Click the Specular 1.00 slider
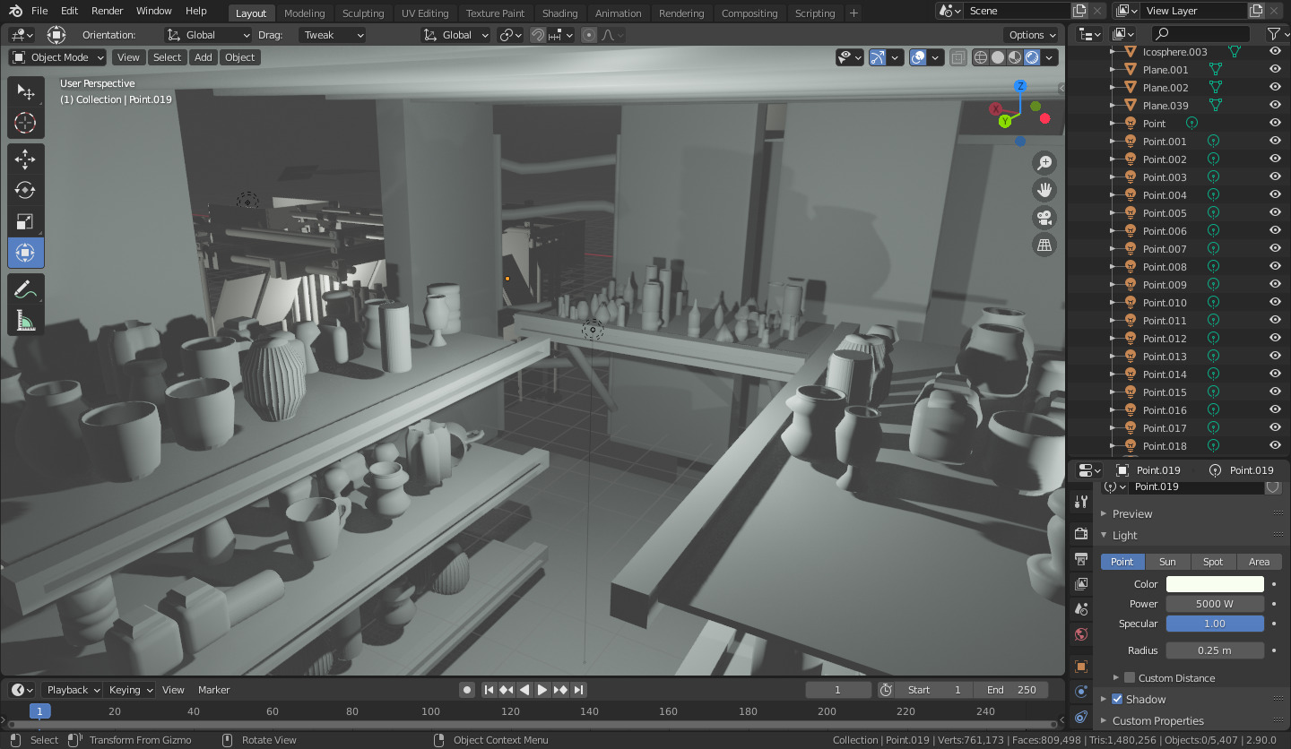Image resolution: width=1291 pixels, height=749 pixels. [x=1215, y=624]
